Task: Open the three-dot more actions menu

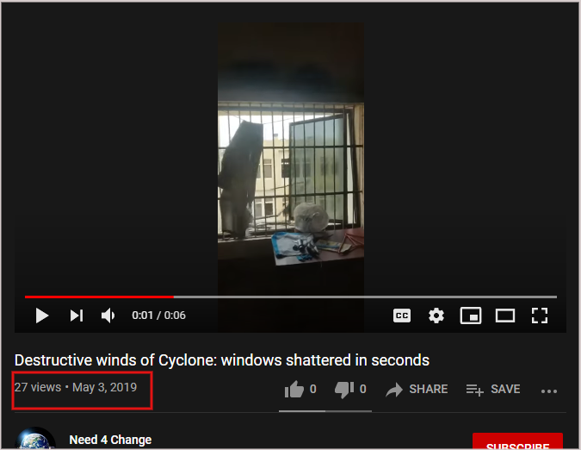Action: pos(549,391)
